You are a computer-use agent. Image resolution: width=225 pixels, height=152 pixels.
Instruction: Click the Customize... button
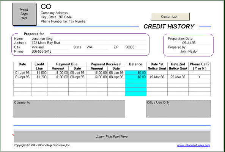click(170, 17)
